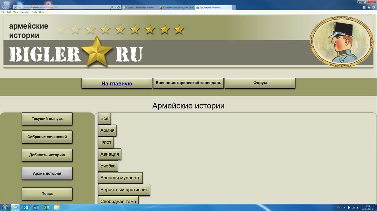Go to На главную
The height and width of the screenshot is (211, 377).
pos(117,83)
